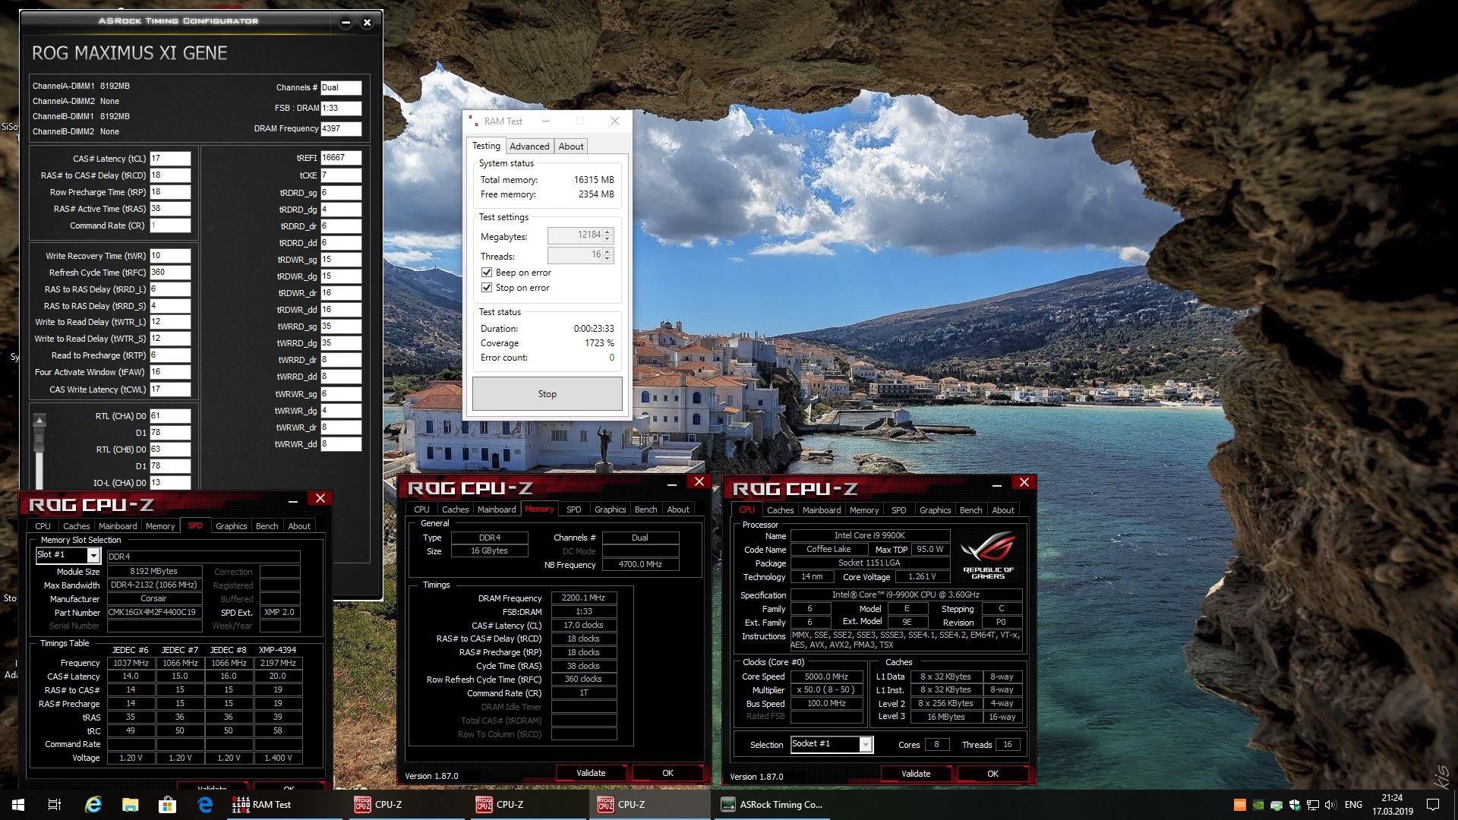Screen dimensions: 1458x820
Task: Open File Explorer from the taskbar
Action: (131, 805)
